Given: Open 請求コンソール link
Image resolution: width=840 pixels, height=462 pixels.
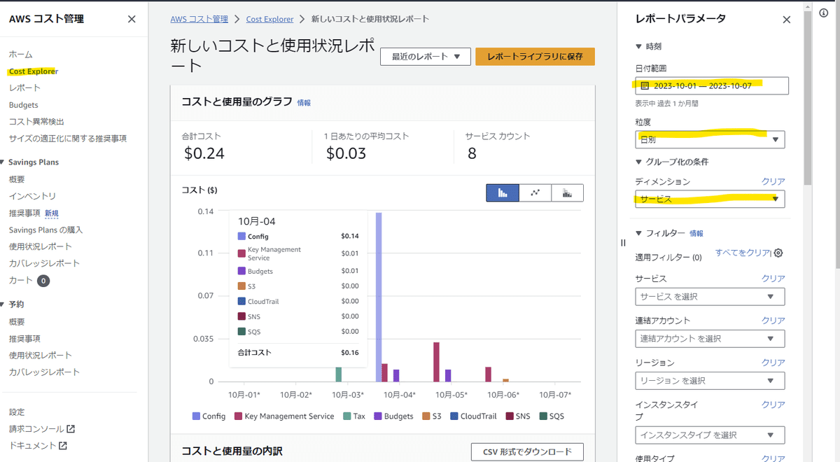Looking at the screenshot, I should coord(36,428).
